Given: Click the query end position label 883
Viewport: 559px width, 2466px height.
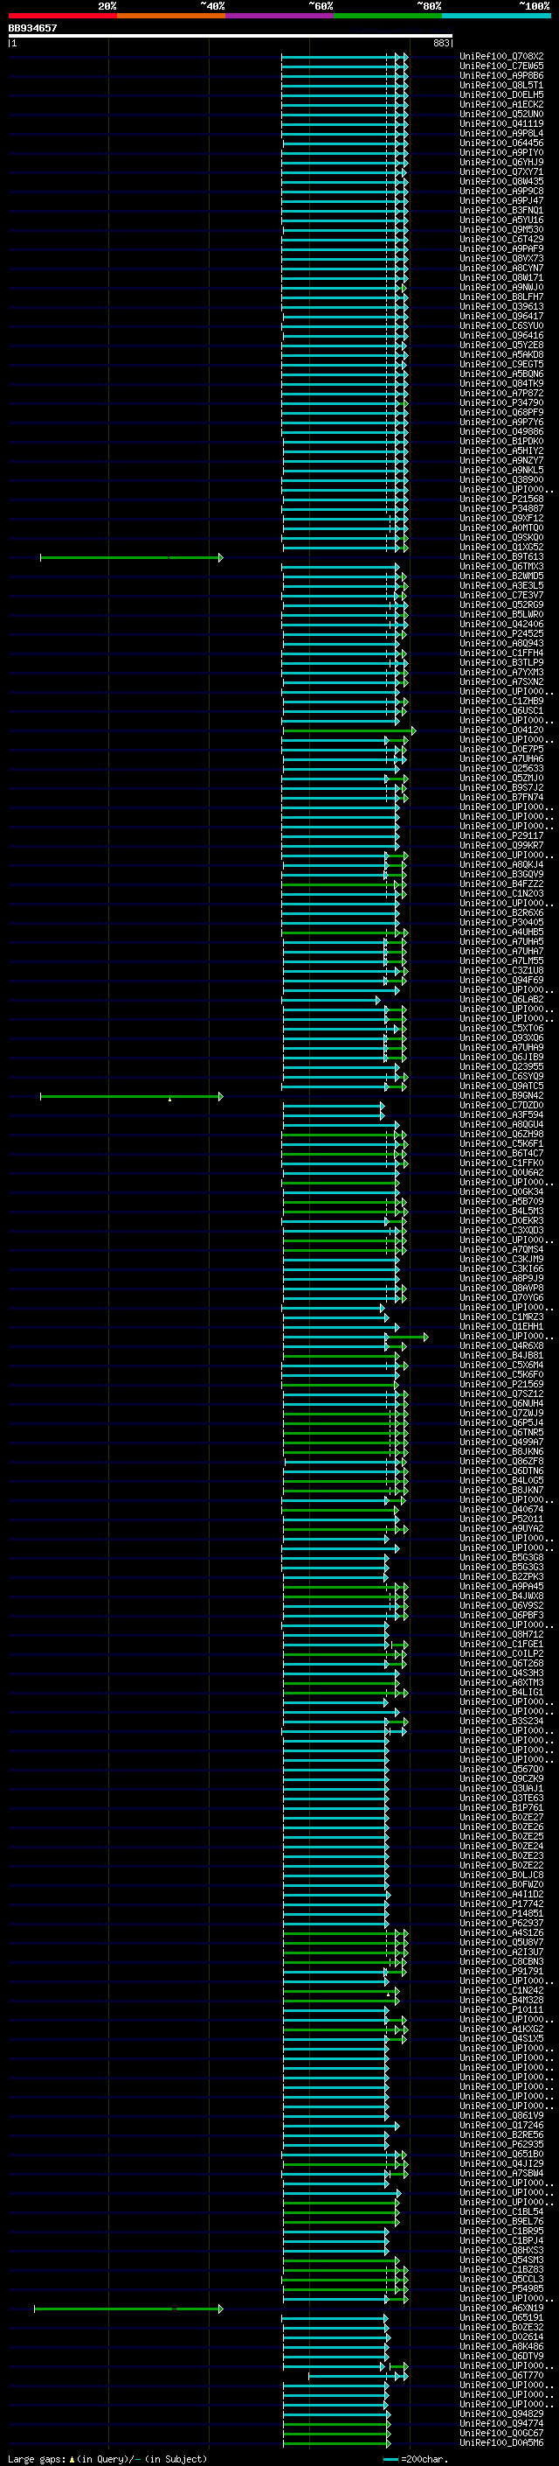Looking at the screenshot, I should click(x=441, y=43).
